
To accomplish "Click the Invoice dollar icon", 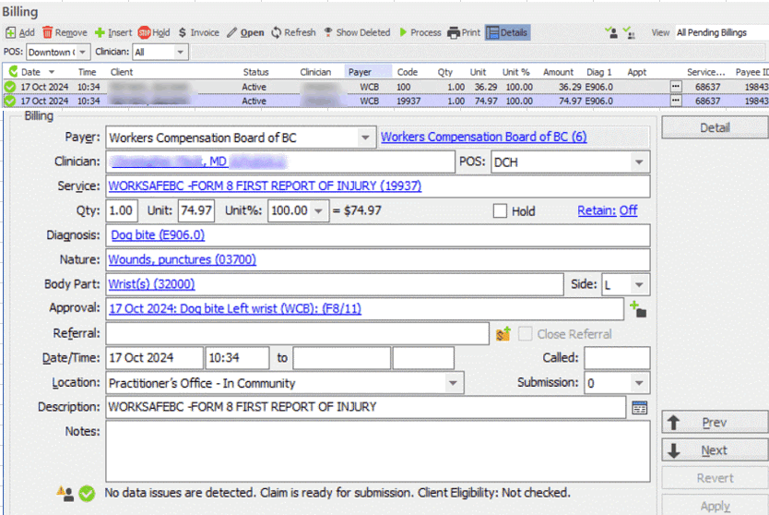I will 183,32.
